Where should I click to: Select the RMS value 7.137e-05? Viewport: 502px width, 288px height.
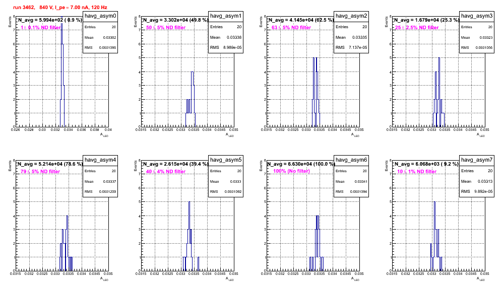(x=358, y=47)
